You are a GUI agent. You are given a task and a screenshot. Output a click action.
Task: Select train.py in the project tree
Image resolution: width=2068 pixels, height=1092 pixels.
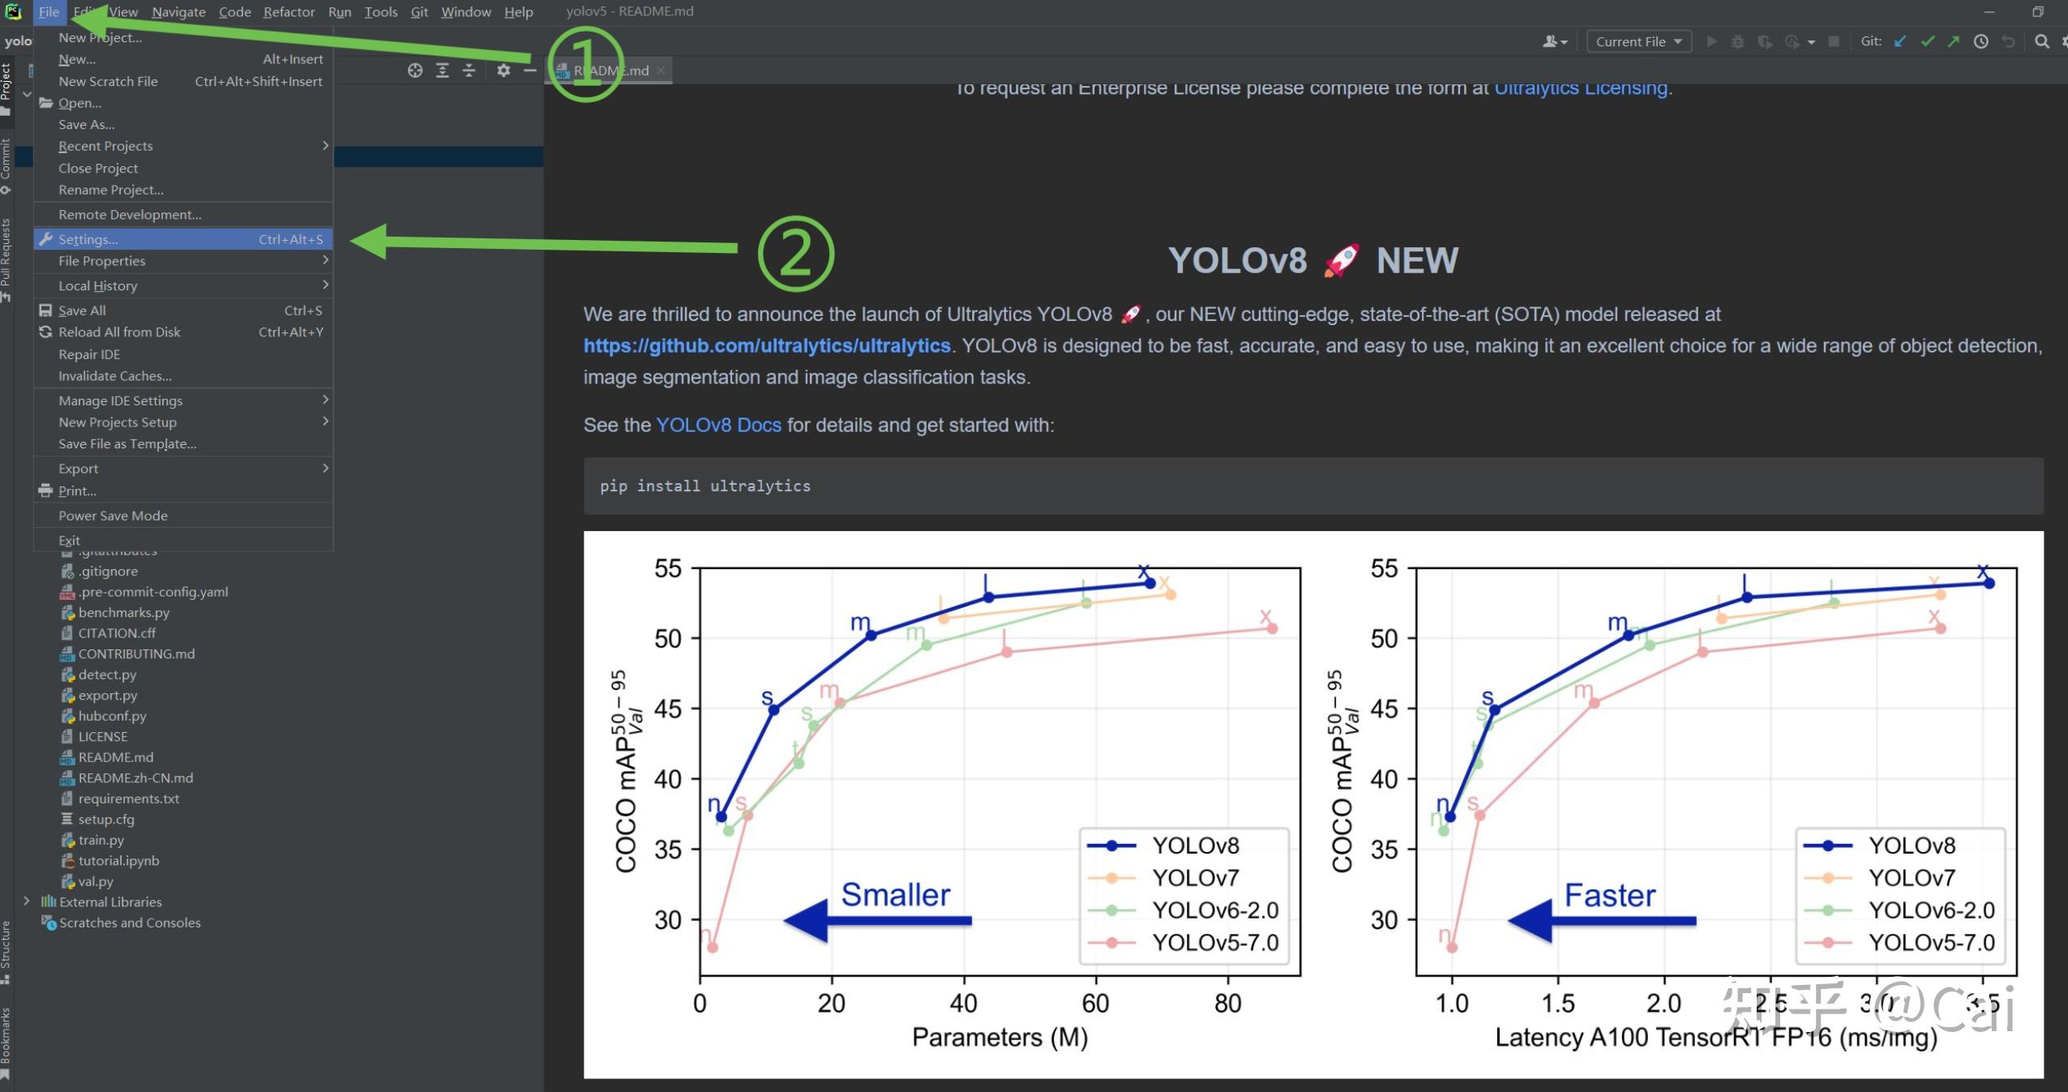coord(101,840)
